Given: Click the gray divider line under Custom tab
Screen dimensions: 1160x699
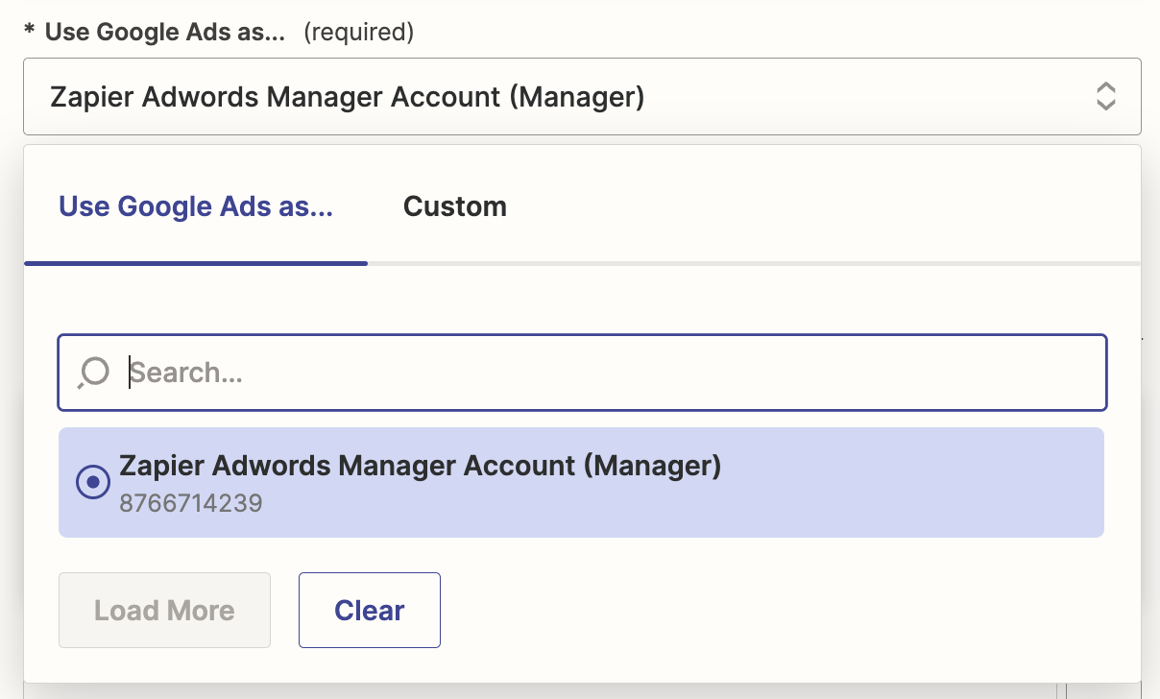Looking at the screenshot, I should [749, 262].
